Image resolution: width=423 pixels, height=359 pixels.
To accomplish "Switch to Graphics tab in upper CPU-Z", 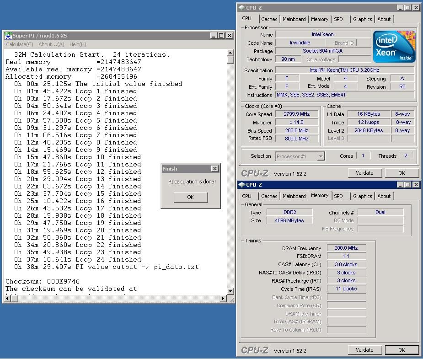I will click(x=362, y=19).
